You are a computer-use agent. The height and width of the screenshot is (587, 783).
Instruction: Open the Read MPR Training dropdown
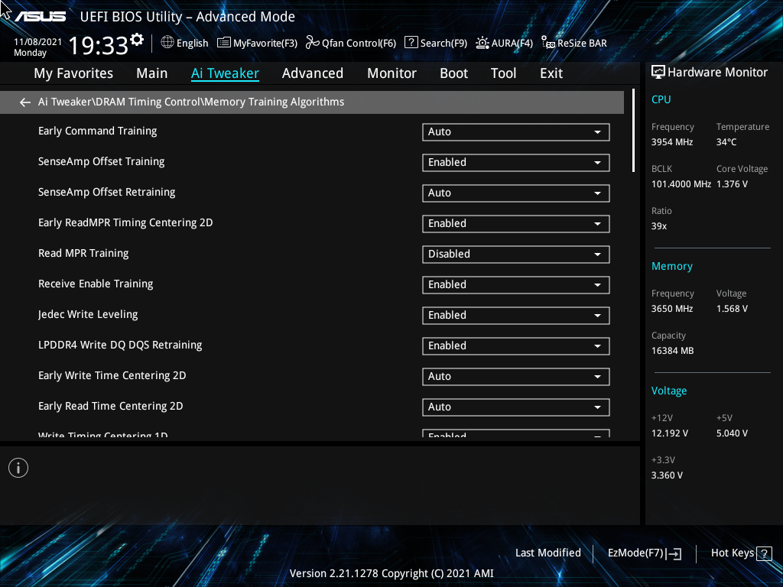516,255
